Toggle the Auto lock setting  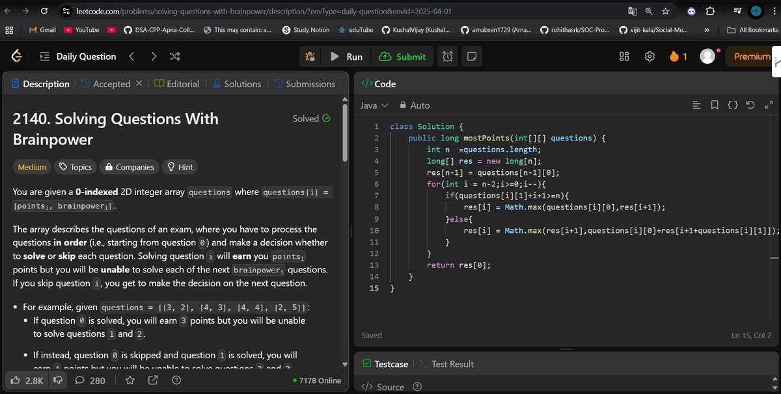(415, 105)
